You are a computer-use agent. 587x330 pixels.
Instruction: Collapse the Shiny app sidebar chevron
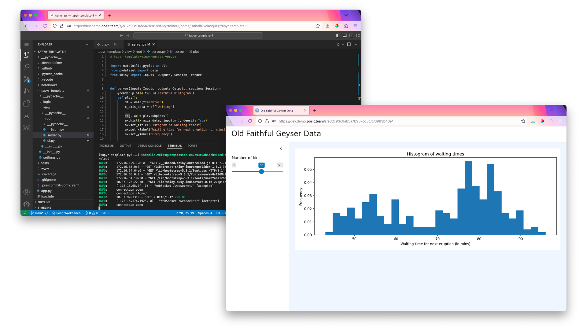pyautogui.click(x=281, y=148)
